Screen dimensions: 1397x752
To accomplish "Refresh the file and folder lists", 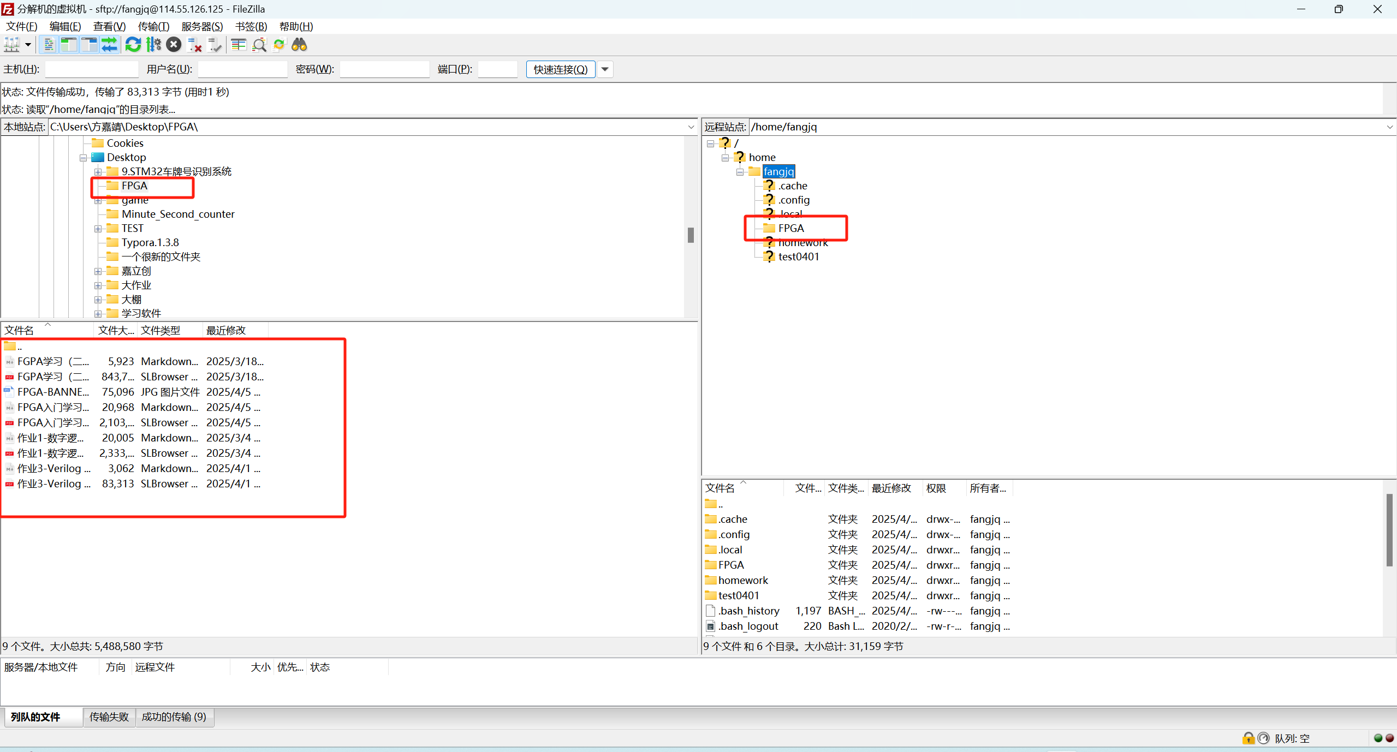I will [133, 45].
